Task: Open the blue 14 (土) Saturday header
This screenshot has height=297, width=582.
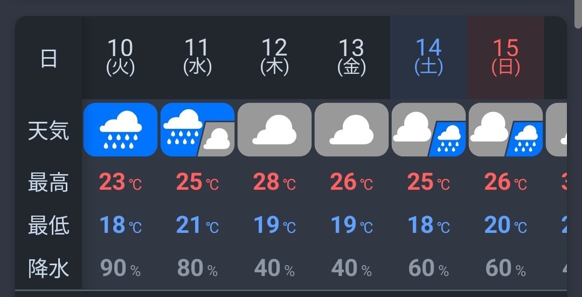Action: (x=429, y=58)
